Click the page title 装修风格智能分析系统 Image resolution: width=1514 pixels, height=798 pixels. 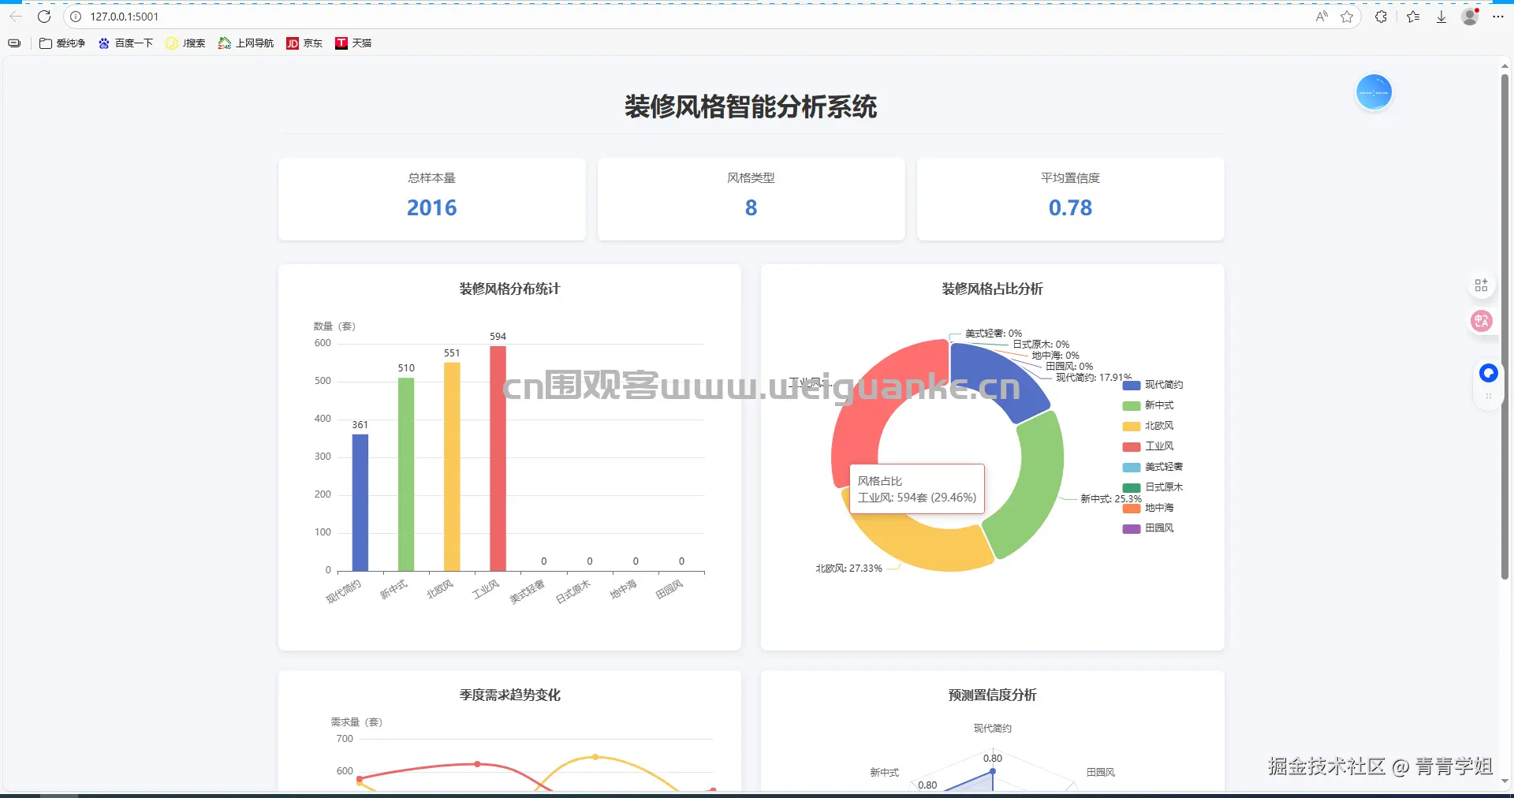coord(751,106)
